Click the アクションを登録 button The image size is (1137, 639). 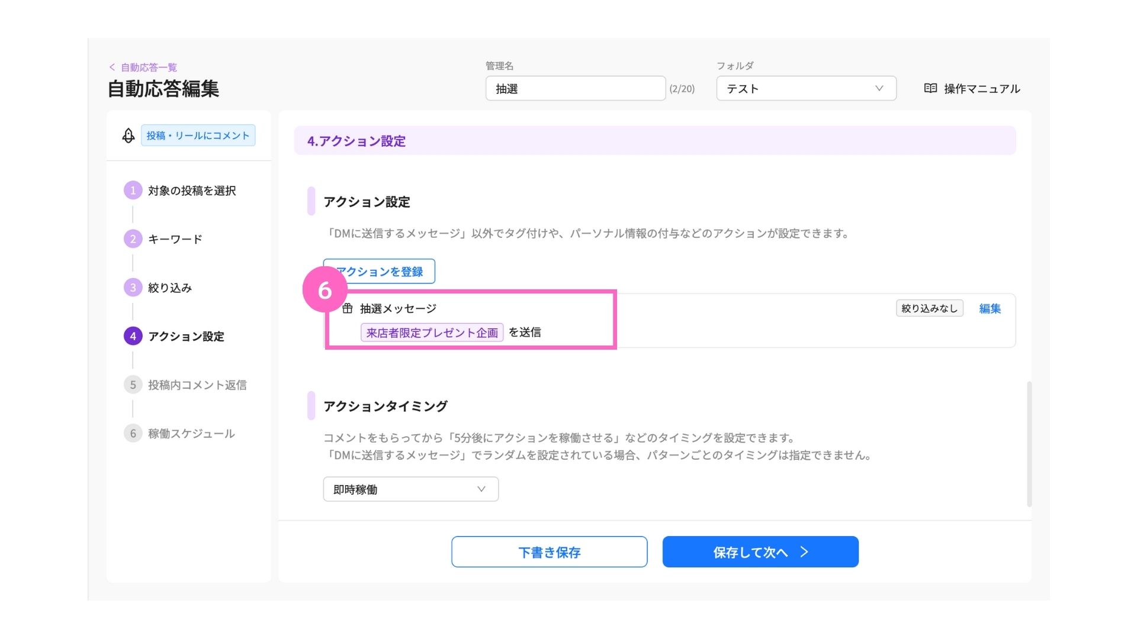(379, 271)
